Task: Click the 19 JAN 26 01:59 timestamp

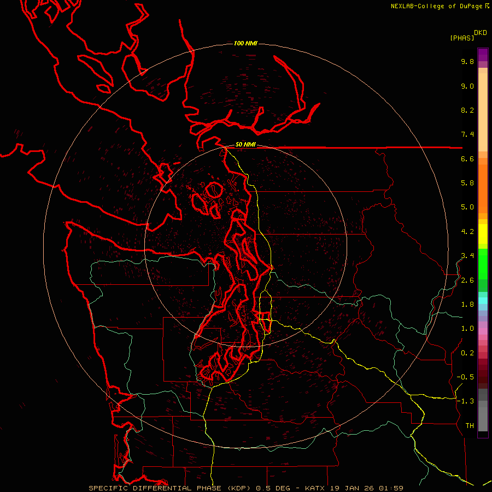Action: 366,488
